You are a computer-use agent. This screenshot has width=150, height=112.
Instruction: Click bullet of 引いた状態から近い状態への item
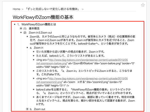tap(34, 52)
